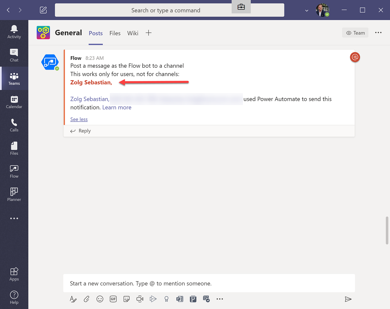Open the Wiki tab of General channel
390x309 pixels.
[x=133, y=33]
